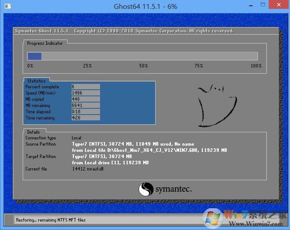Select the MB copied value field

[85, 99]
